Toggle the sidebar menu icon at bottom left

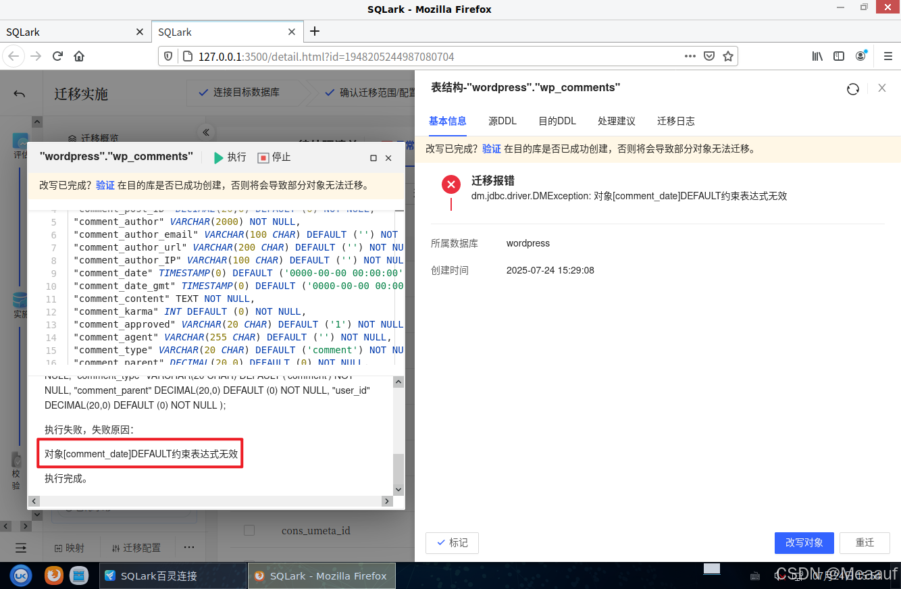click(21, 548)
